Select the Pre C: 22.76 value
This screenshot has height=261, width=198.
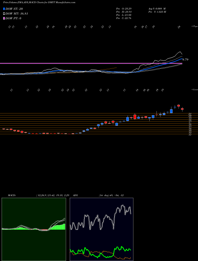coord(124,18)
